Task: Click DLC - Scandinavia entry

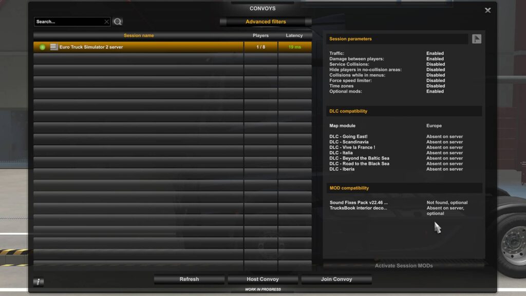Action: [x=349, y=142]
